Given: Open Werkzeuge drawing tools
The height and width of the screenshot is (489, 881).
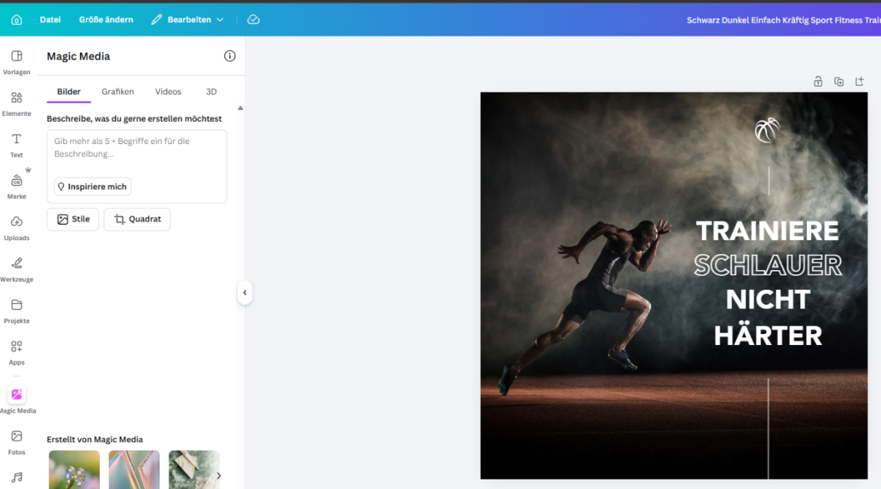Looking at the screenshot, I should pos(17,269).
